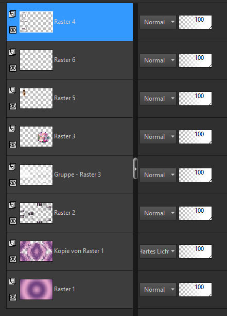This screenshot has width=227, height=316.
Task: Open the blend mode dropdown for Raster 4
Action: tap(158, 22)
